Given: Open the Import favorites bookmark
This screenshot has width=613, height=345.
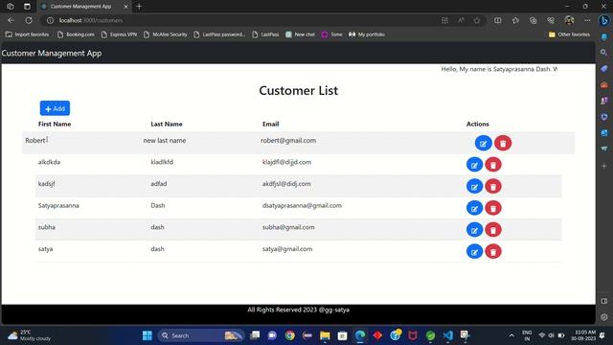Looking at the screenshot, I should [27, 34].
